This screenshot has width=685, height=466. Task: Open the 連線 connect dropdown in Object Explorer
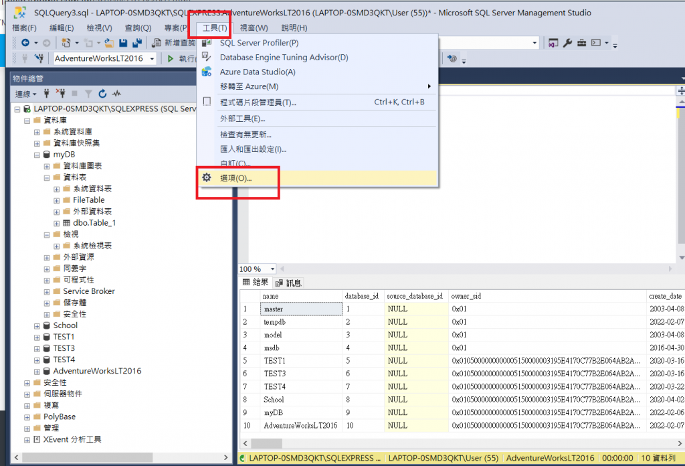click(x=26, y=94)
